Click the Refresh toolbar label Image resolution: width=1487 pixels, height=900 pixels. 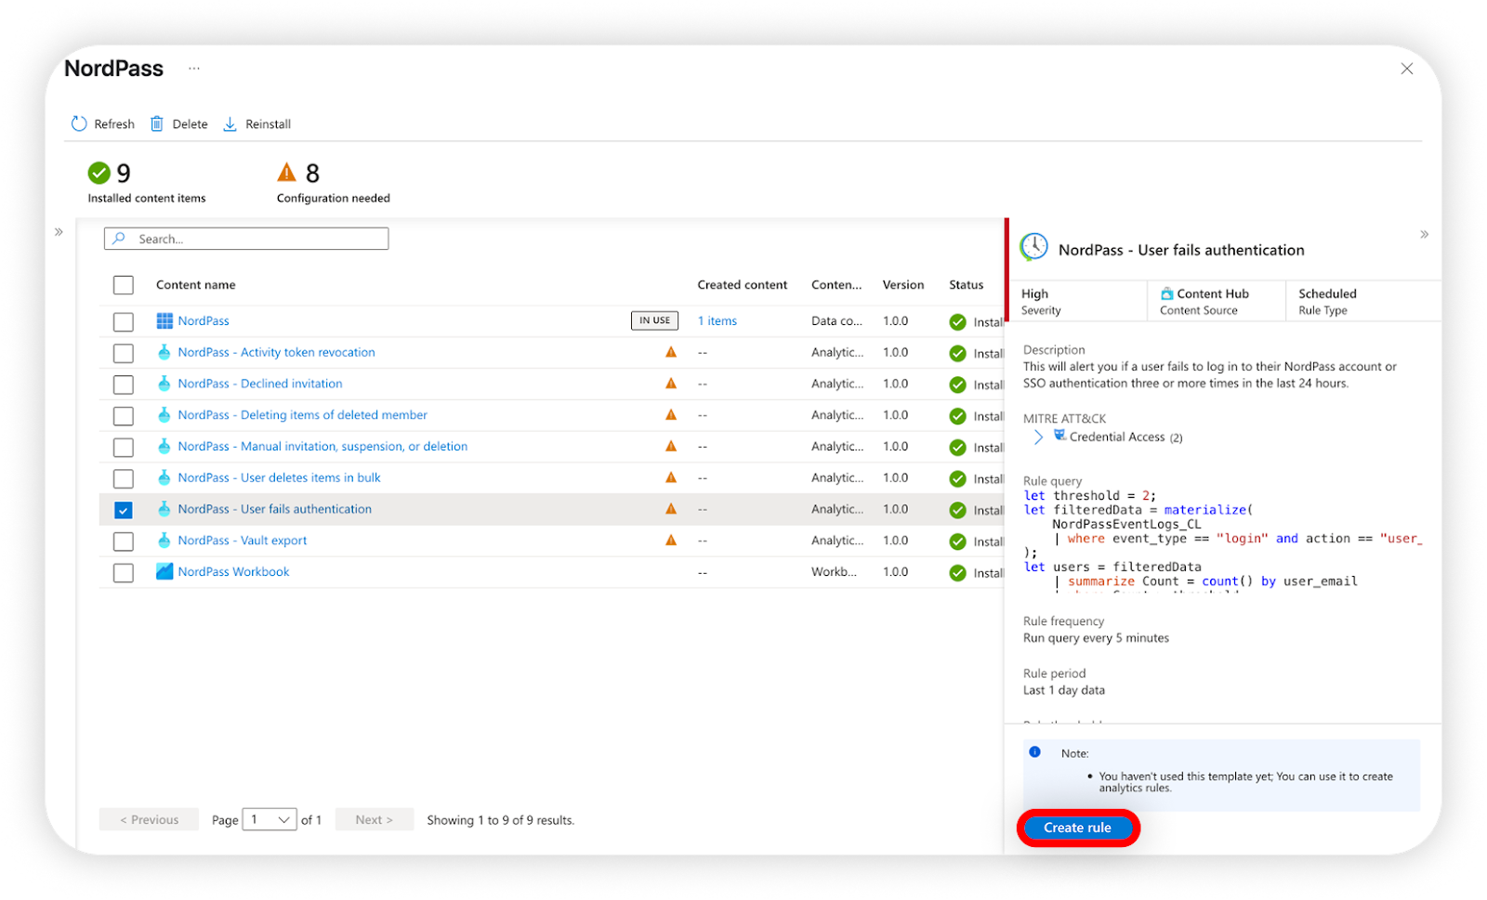pos(114,124)
